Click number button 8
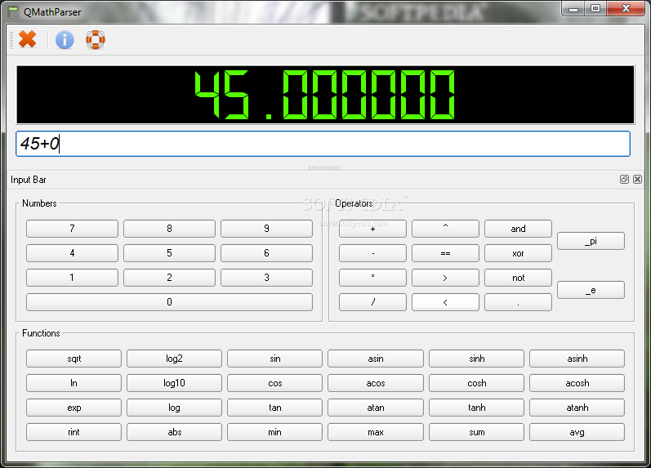This screenshot has height=468, width=651. [169, 229]
